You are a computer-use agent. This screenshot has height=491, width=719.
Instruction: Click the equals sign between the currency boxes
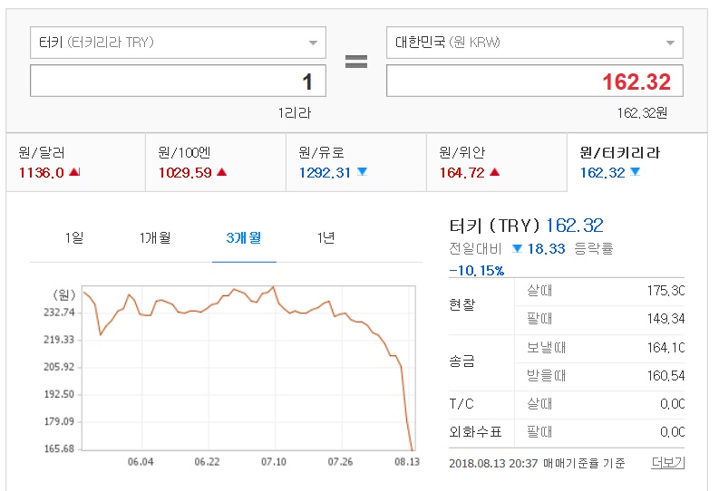[x=356, y=62]
